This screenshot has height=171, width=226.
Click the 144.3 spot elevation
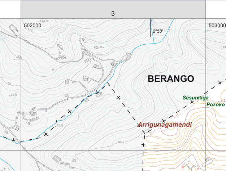[x=44, y=21]
